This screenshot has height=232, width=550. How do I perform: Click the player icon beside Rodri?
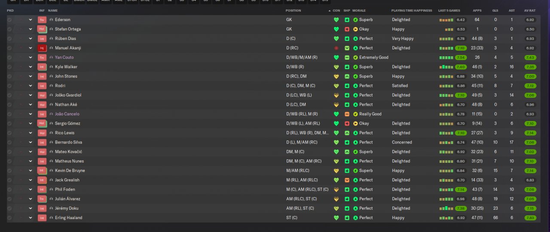pyautogui.click(x=52, y=86)
